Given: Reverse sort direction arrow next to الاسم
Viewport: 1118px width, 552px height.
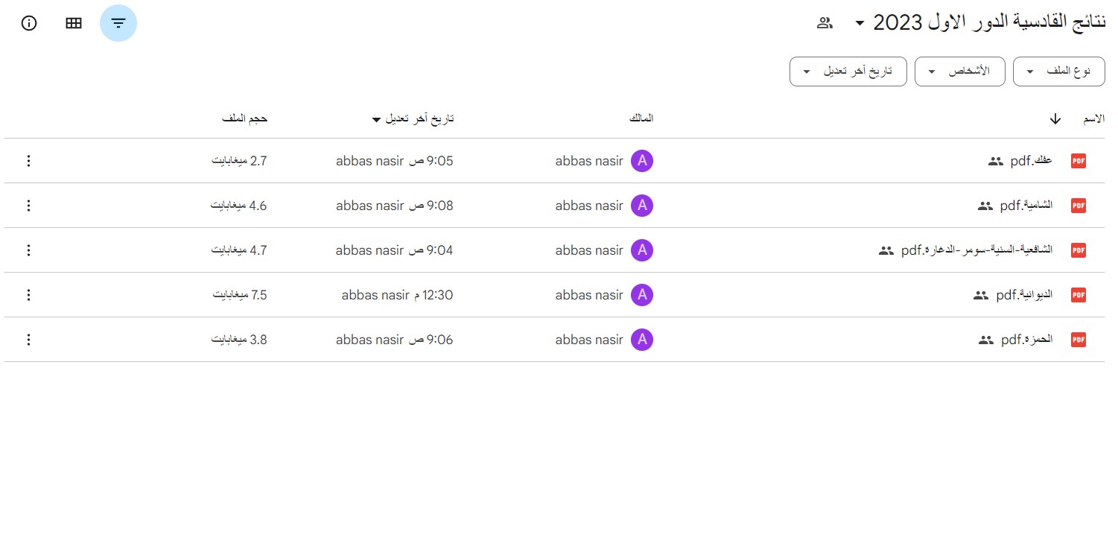Looking at the screenshot, I should (x=1055, y=119).
